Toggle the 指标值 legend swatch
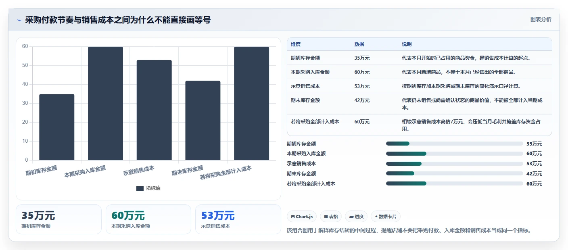The height and width of the screenshot is (250, 568). (140, 189)
